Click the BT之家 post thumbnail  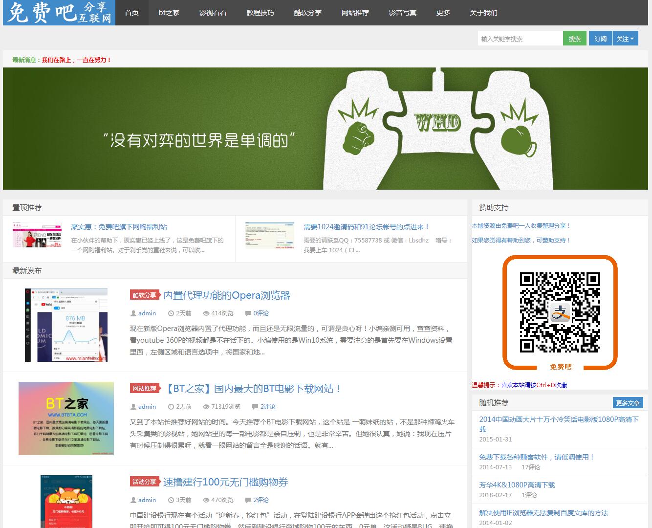[66, 418]
